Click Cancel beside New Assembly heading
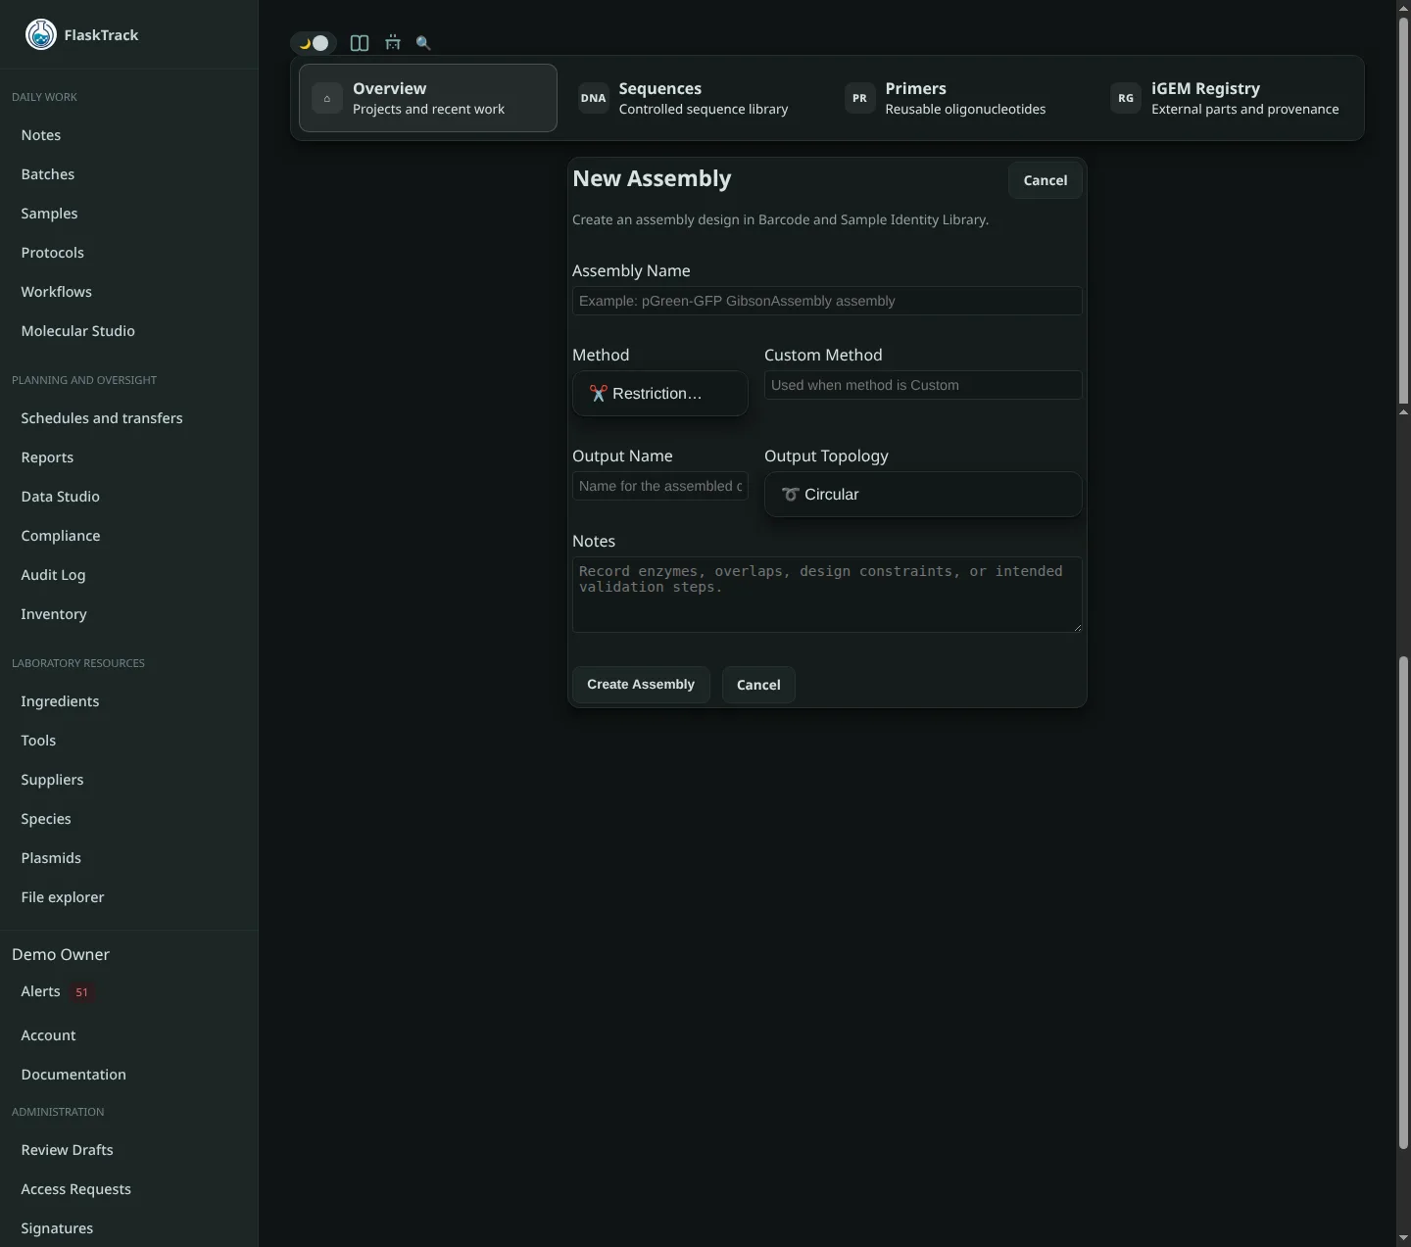1411x1247 pixels. (x=1046, y=180)
